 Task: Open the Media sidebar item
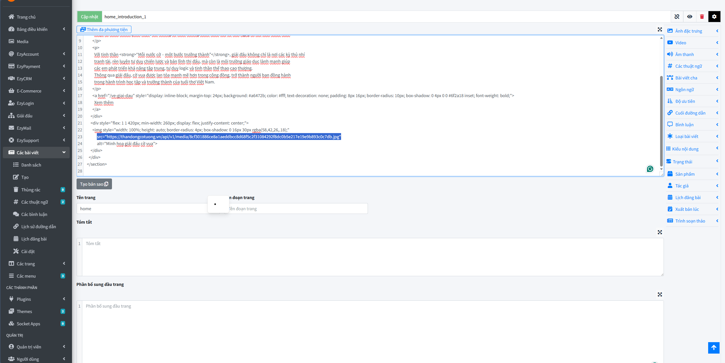click(x=22, y=41)
